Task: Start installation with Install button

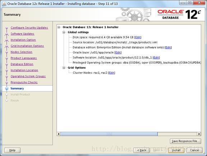Action: point(176,150)
